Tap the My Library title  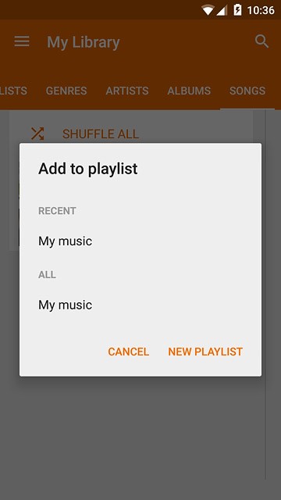[x=84, y=42]
